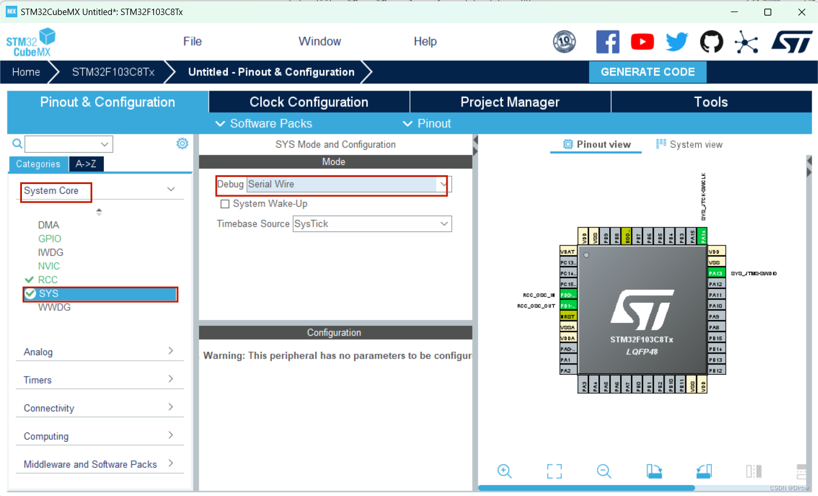Click the peripheral search magnifier icon
This screenshot has height=496, width=818.
(17, 144)
